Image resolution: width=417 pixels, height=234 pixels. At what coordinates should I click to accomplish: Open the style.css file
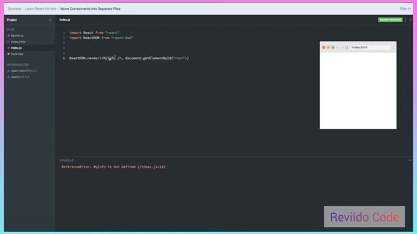17,54
